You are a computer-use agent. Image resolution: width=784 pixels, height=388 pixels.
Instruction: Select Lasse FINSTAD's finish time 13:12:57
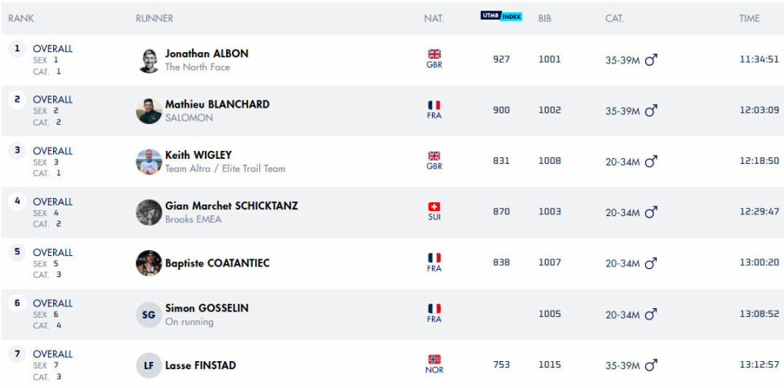759,365
